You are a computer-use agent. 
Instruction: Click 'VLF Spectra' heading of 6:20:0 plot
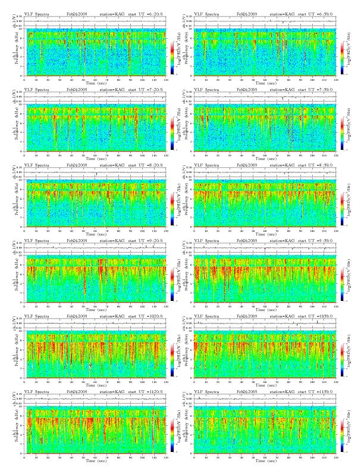37,14
